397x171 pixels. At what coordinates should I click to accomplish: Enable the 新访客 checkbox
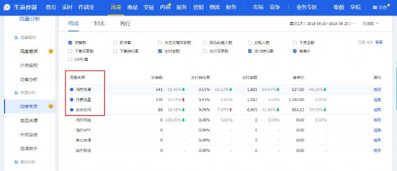[115, 43]
